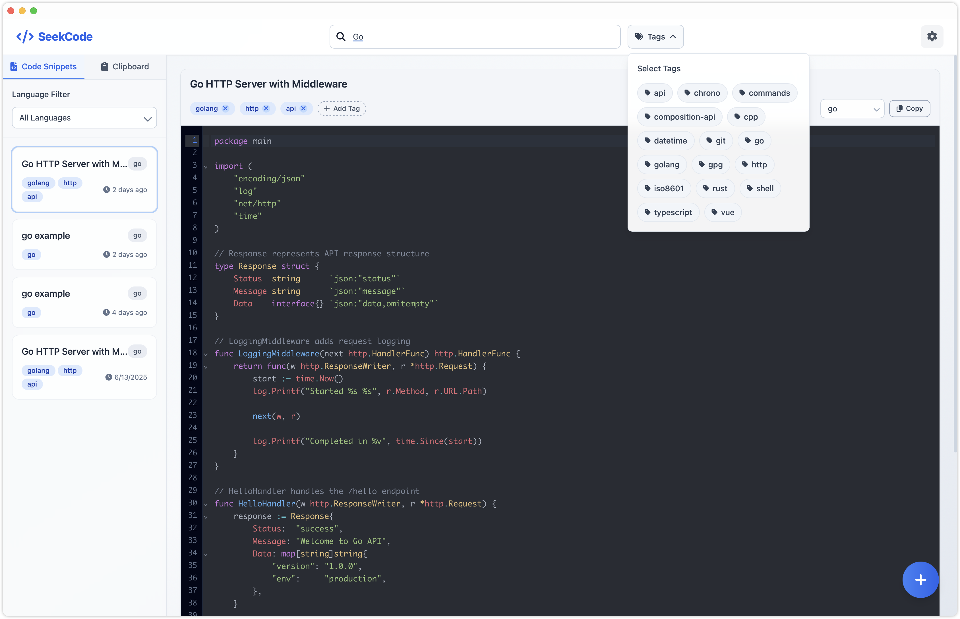Open the go language selector dropdown

[x=852, y=109]
